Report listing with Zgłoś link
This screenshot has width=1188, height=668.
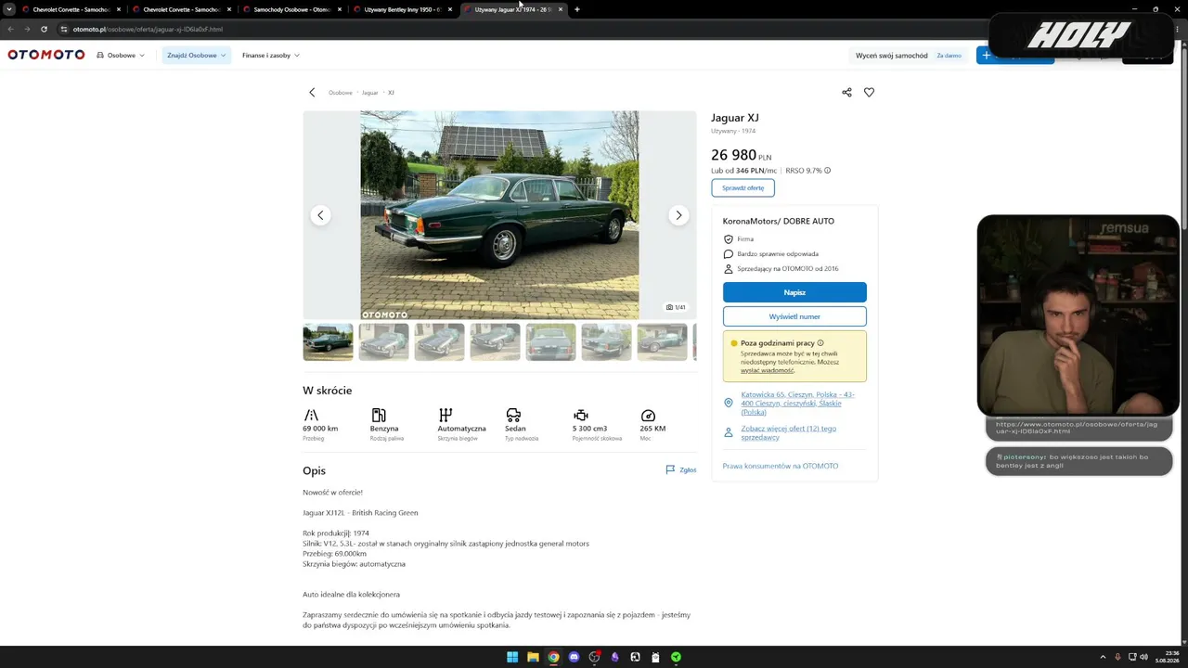click(x=681, y=470)
